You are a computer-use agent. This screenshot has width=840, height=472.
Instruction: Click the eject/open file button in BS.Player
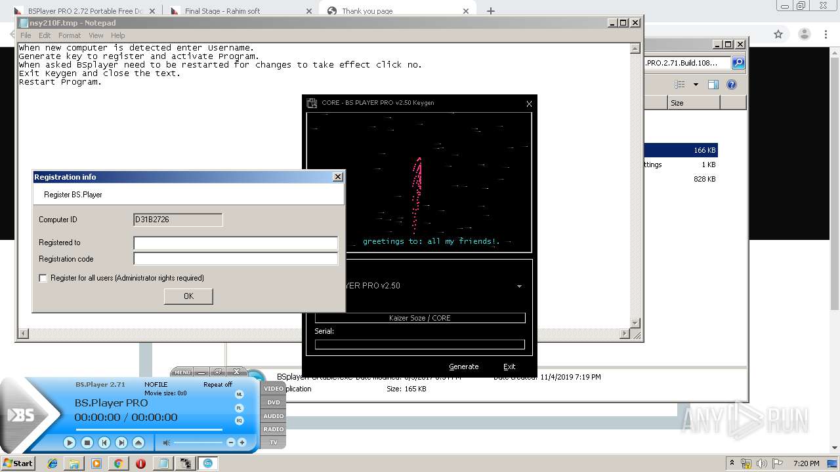click(x=138, y=442)
